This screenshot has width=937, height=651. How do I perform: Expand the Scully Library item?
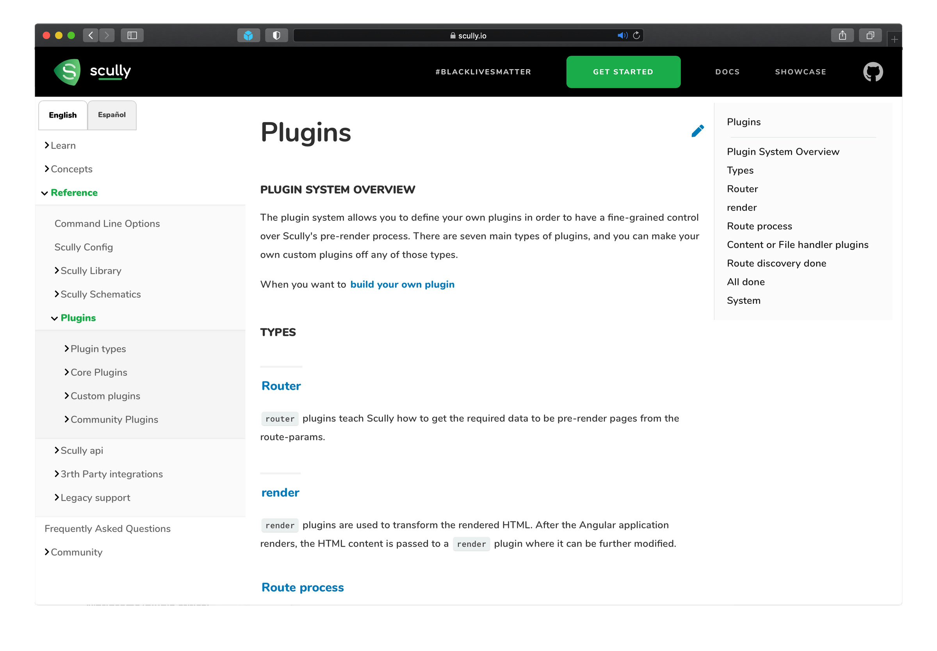click(91, 270)
